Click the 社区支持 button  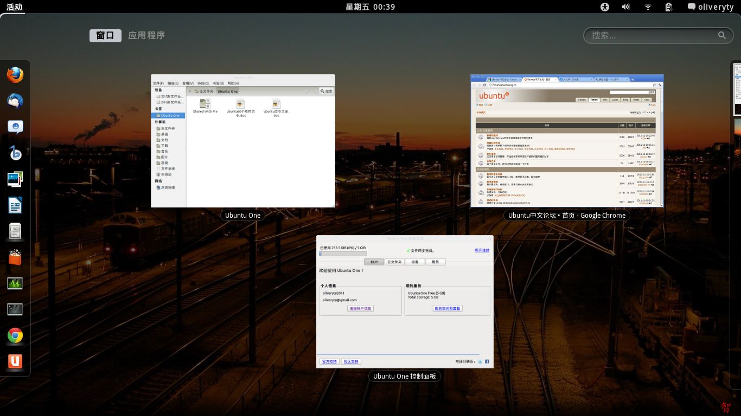tap(351, 361)
